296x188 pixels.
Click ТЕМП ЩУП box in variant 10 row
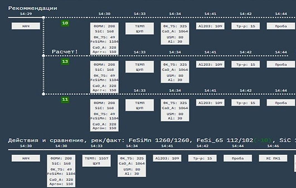tap(140, 29)
